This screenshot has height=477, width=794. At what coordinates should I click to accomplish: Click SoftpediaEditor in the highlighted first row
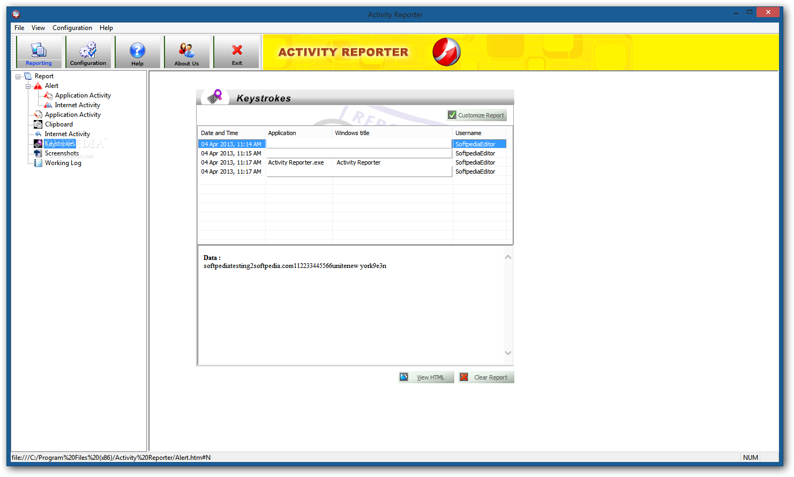tap(475, 144)
